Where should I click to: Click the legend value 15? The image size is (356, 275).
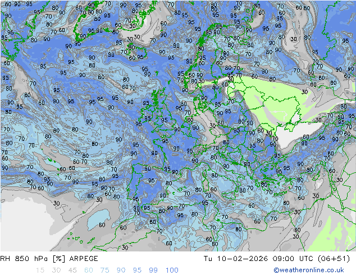[40, 270]
